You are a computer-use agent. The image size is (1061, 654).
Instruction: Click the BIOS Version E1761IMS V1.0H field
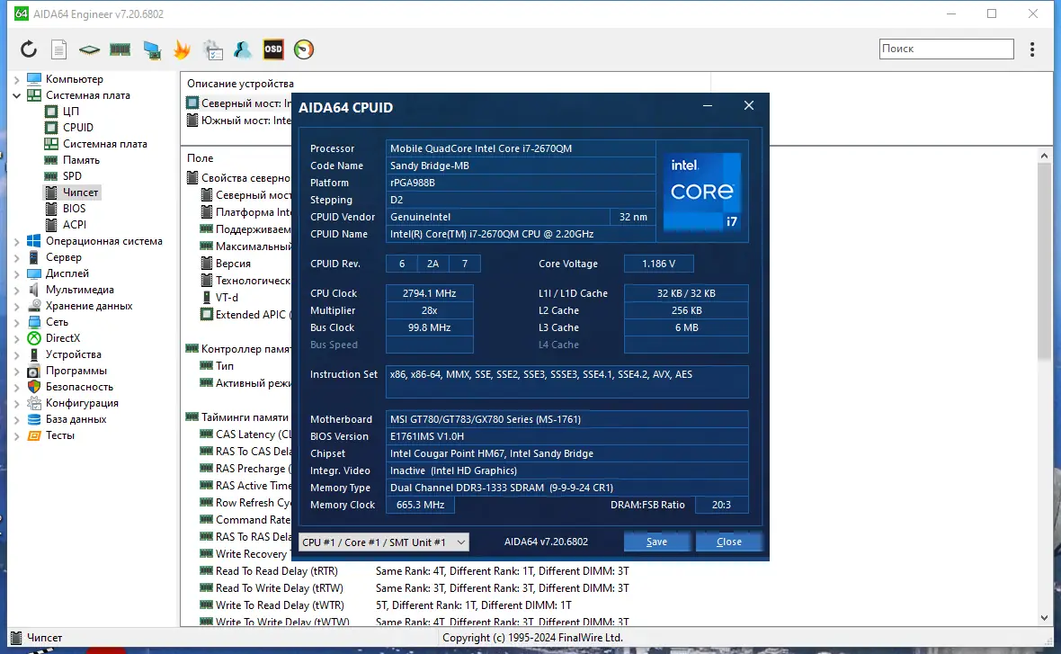click(567, 436)
